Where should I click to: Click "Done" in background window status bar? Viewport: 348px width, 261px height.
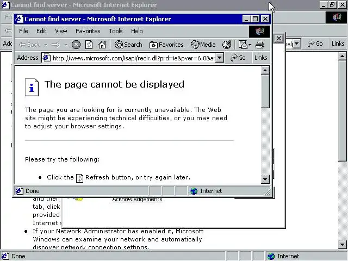click(x=18, y=256)
